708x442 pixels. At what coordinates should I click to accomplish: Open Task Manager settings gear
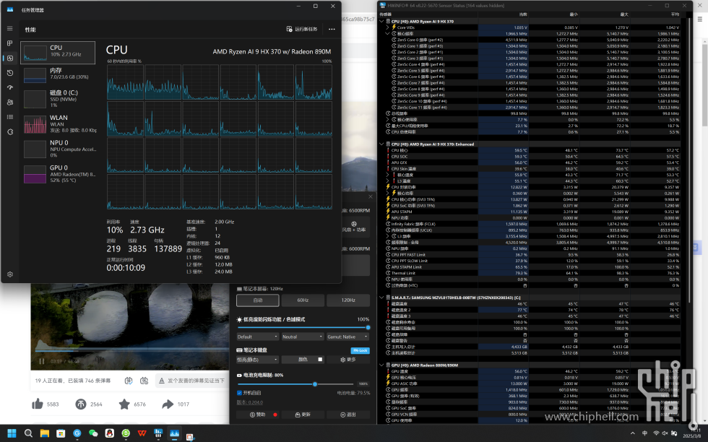[x=10, y=274]
